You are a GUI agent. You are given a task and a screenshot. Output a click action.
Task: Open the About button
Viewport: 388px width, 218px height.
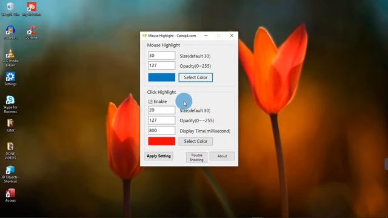[222, 156]
